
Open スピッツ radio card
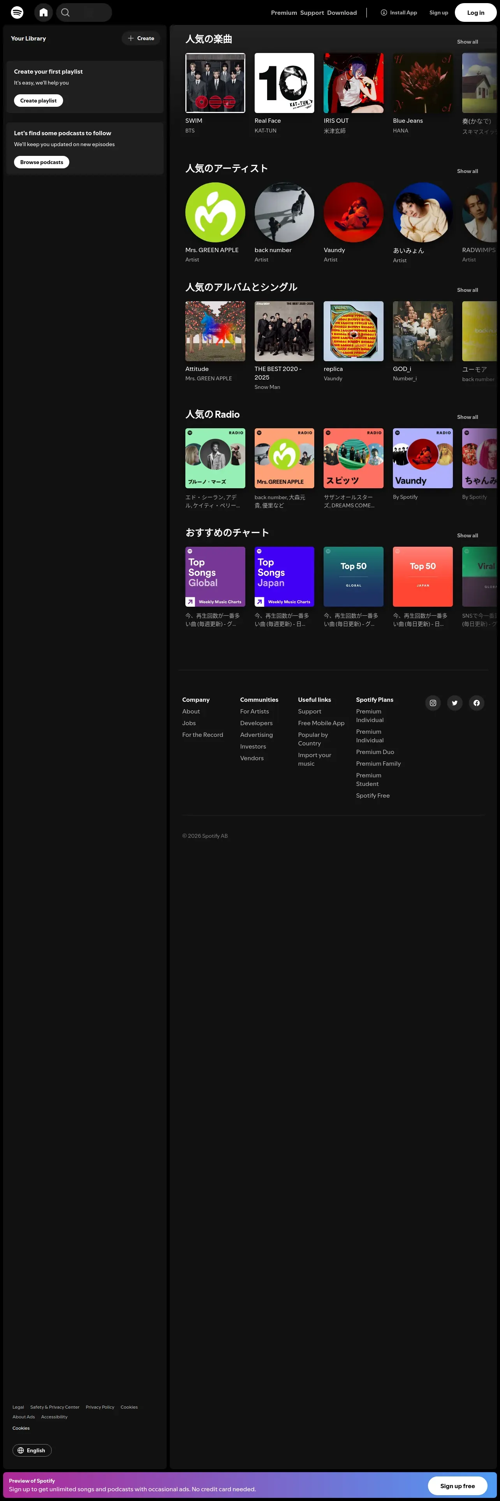click(x=353, y=458)
